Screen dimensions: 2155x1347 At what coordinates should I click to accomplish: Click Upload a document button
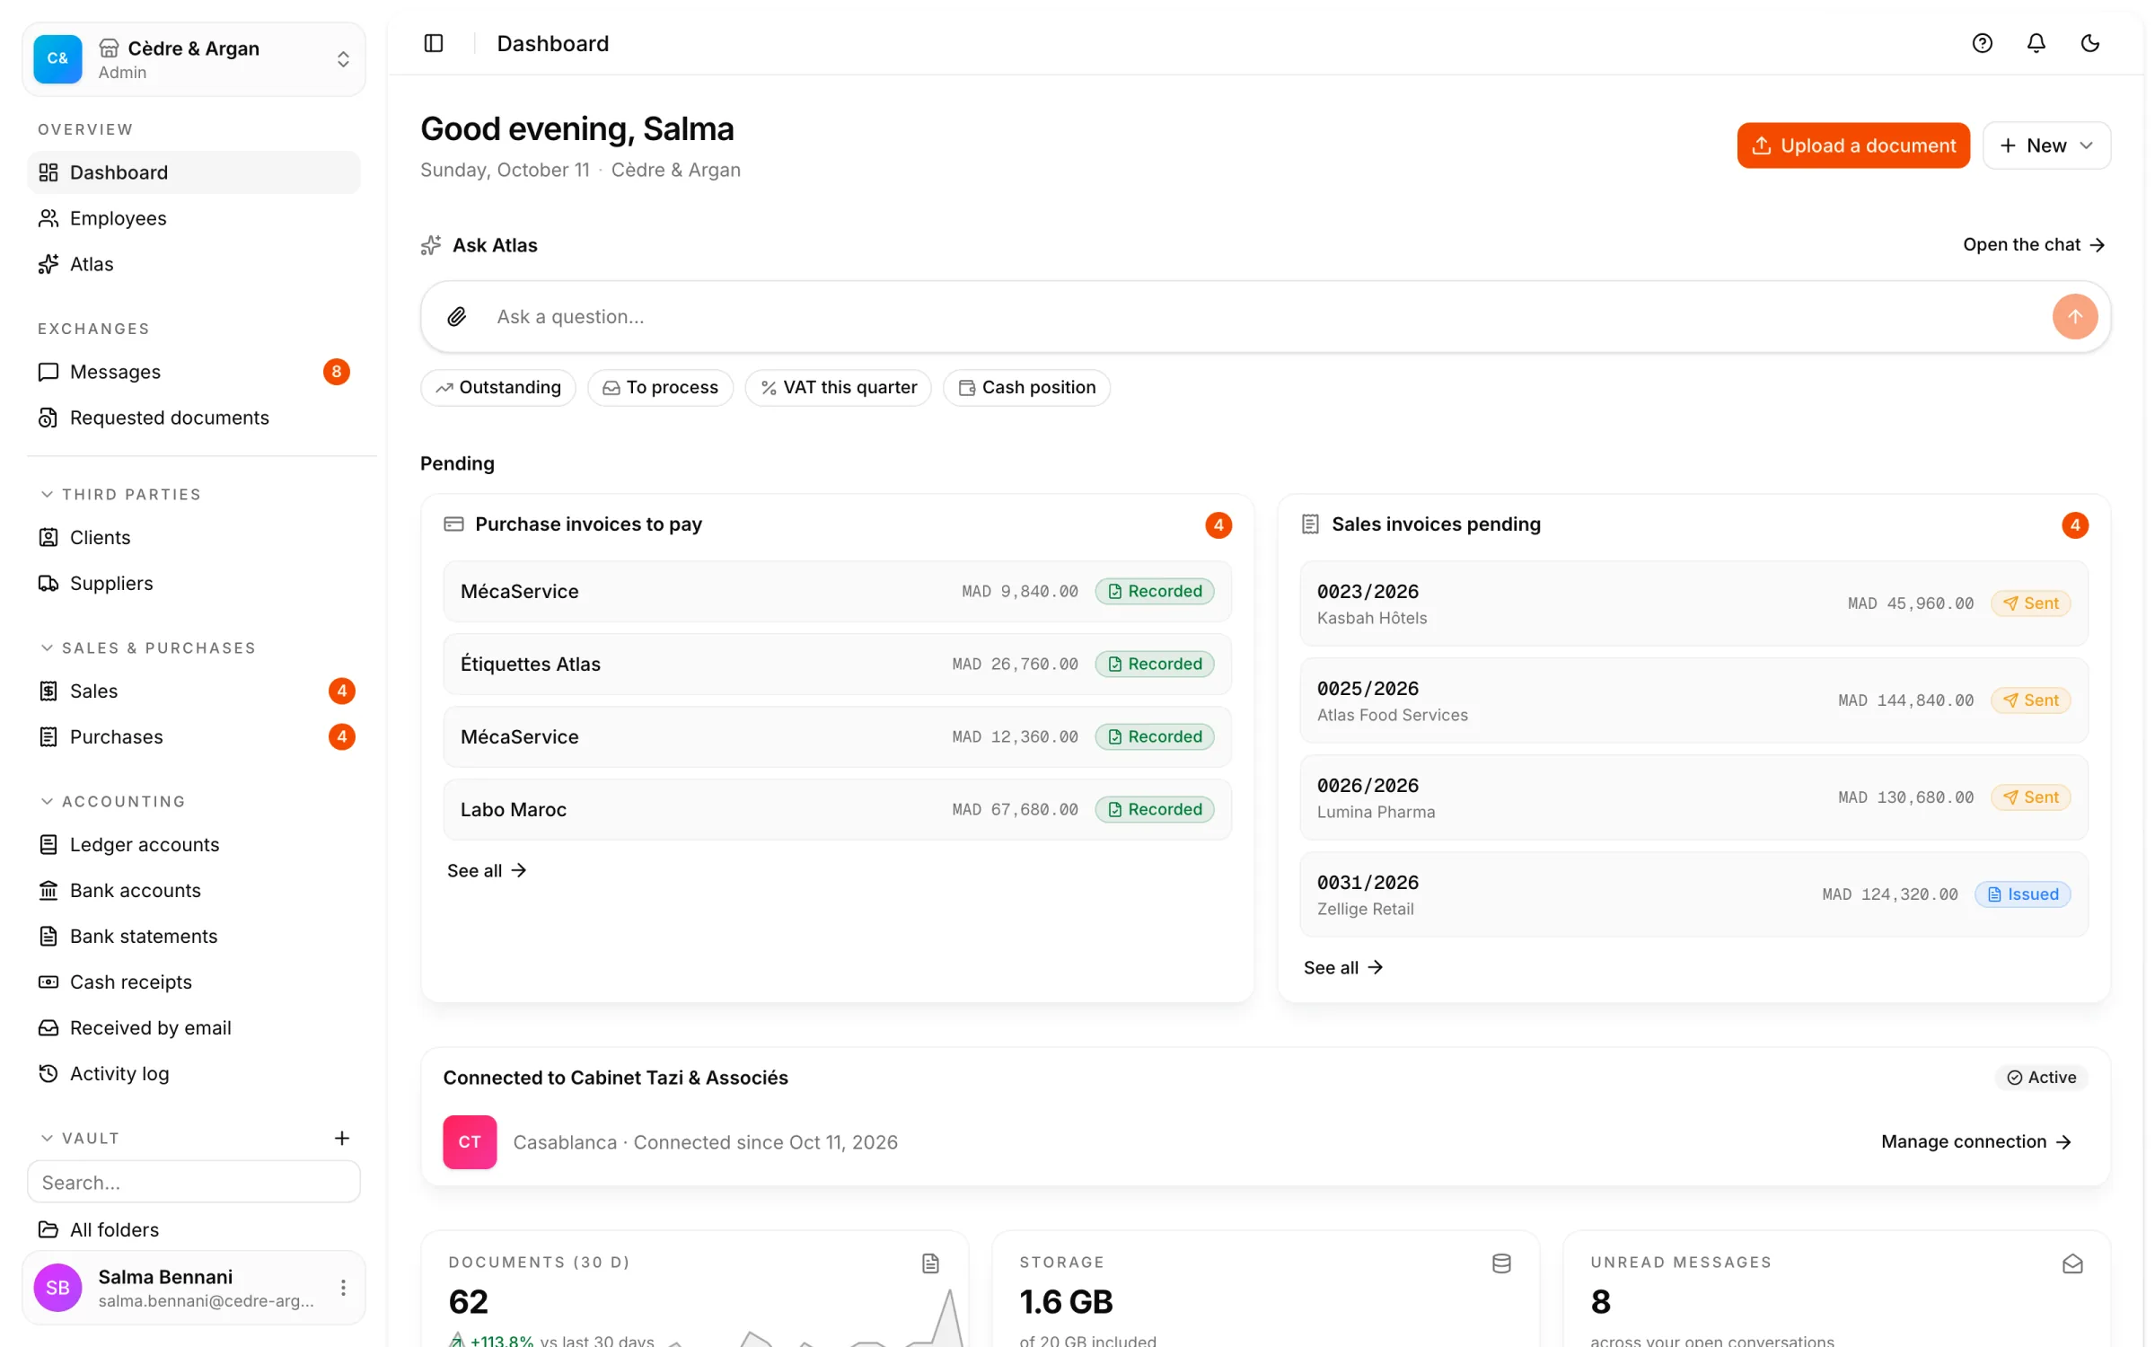[1853, 145]
